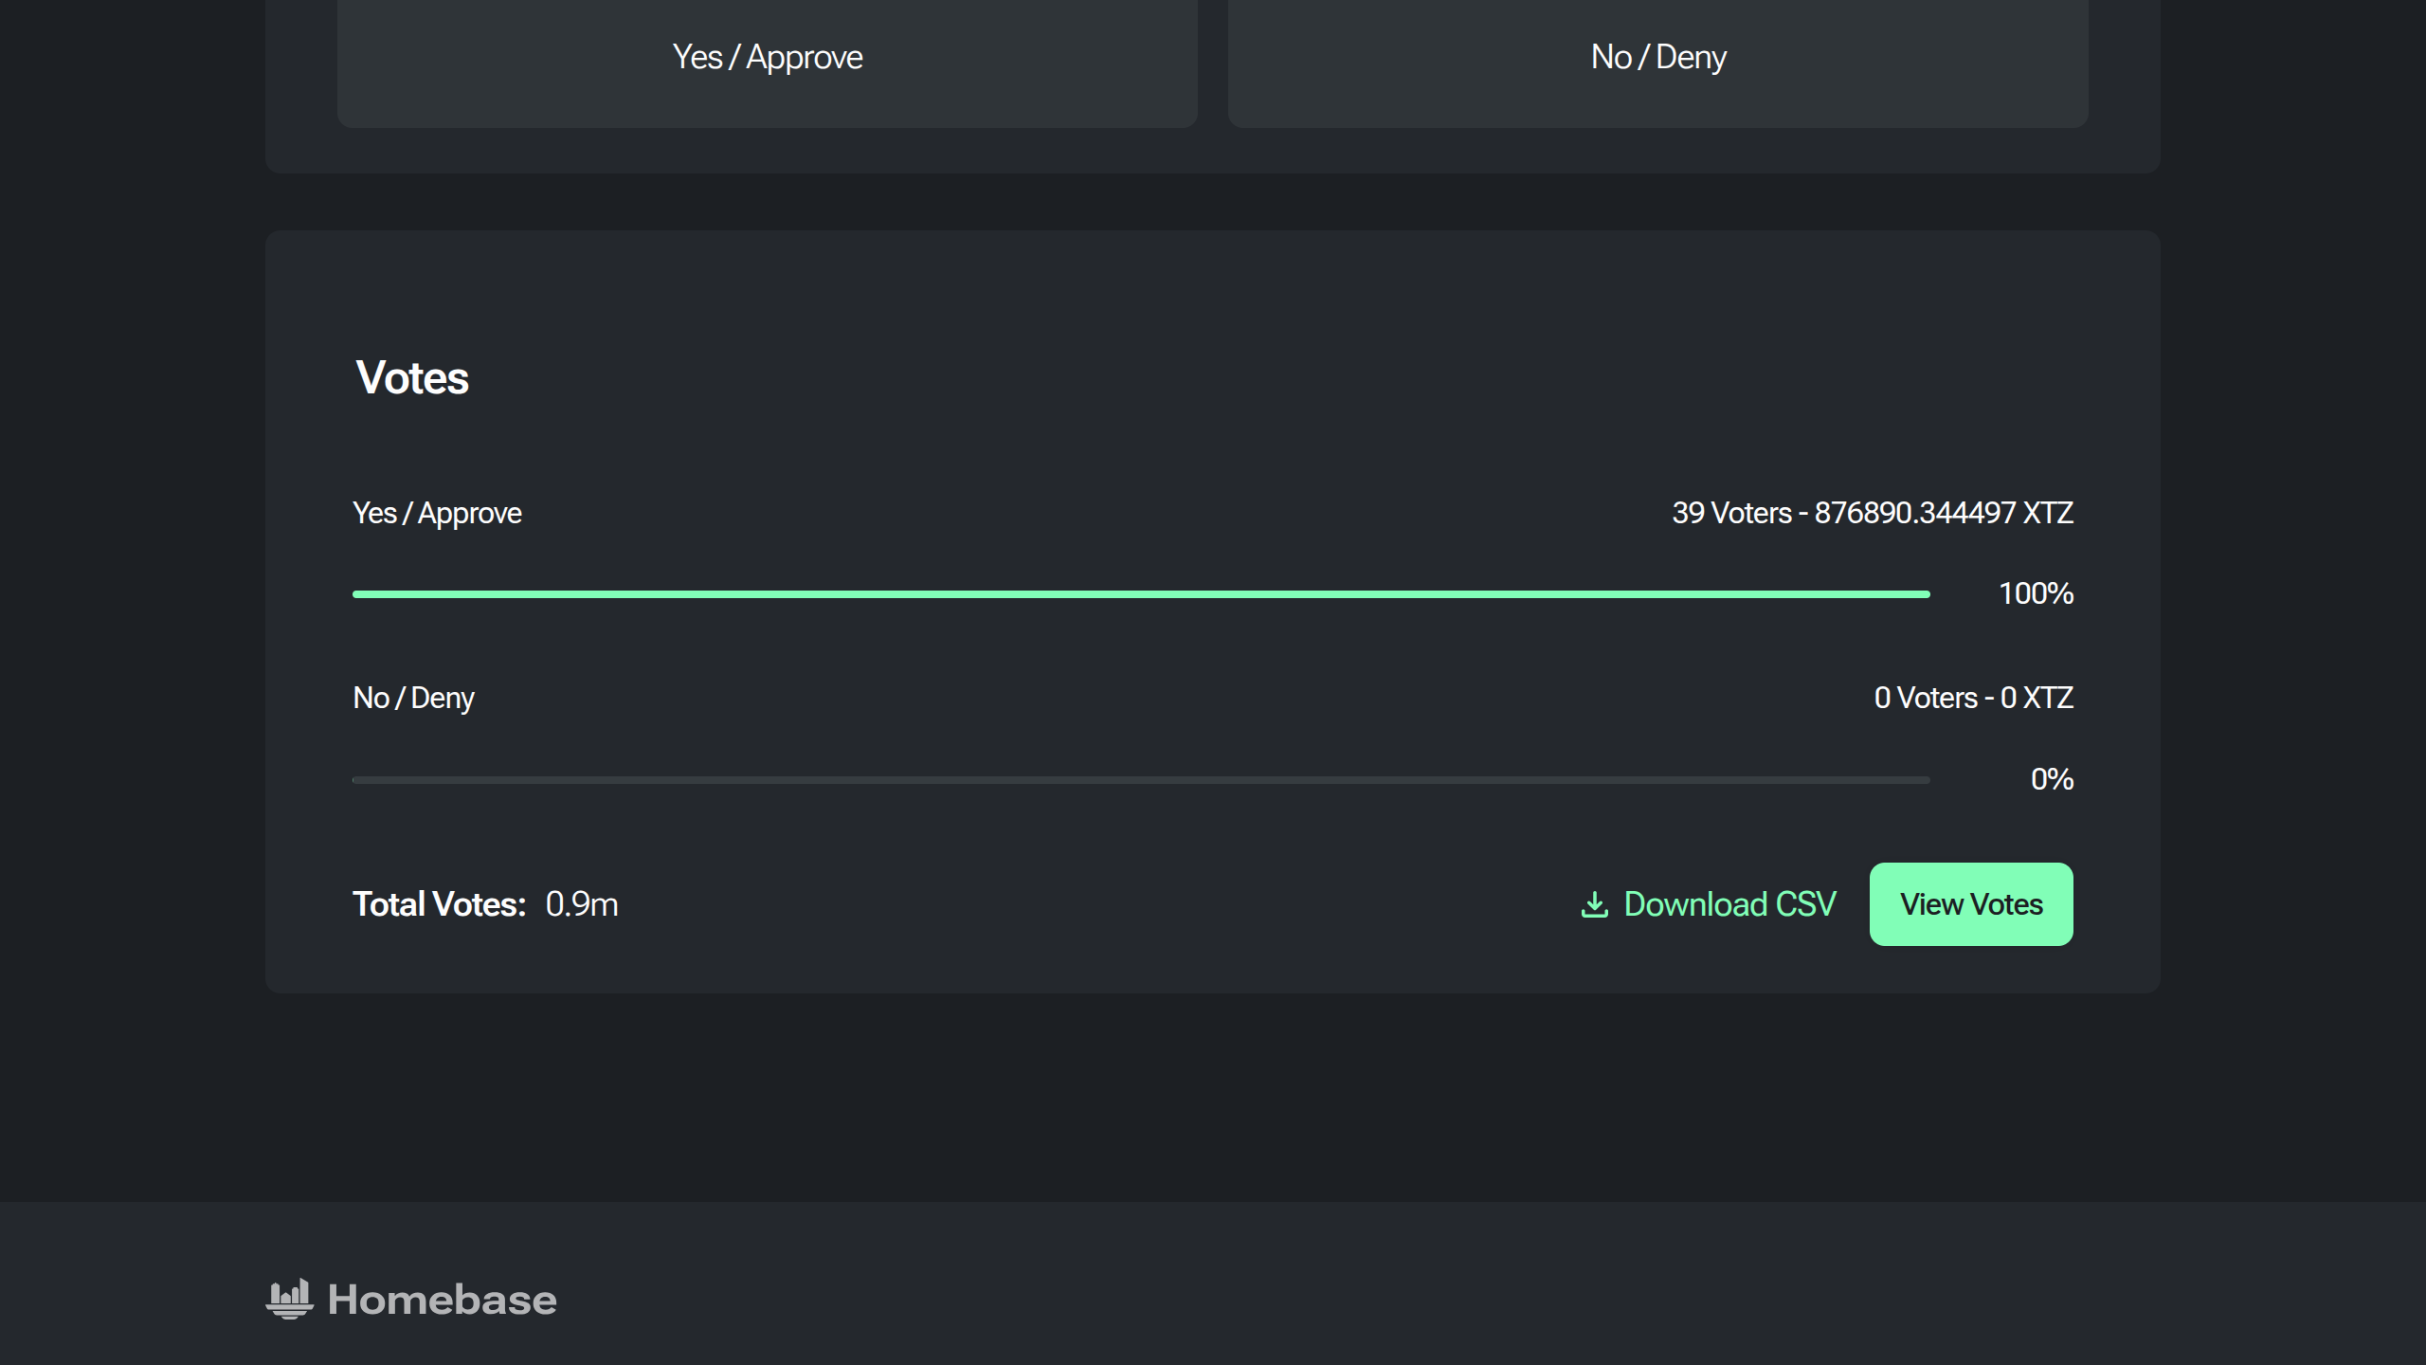2426x1365 pixels.
Task: Click the 100% percentage label
Action: [2036, 593]
